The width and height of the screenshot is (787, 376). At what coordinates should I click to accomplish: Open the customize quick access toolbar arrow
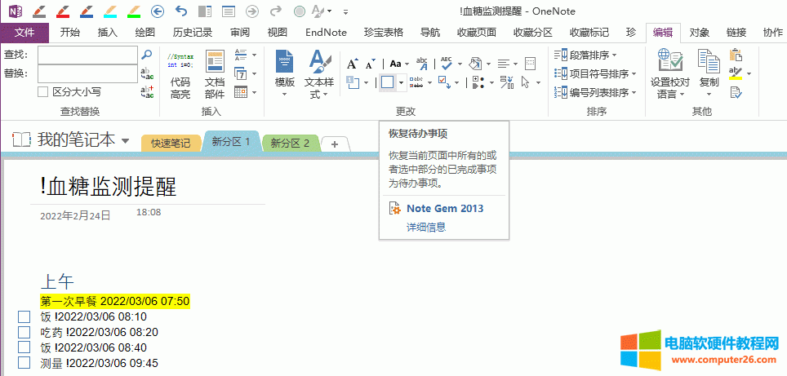point(346,11)
